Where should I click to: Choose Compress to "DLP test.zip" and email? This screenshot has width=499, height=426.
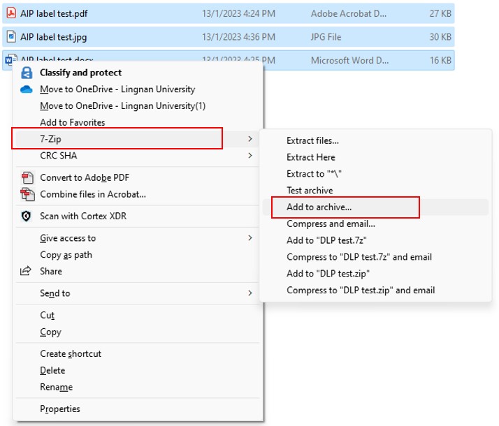361,291
